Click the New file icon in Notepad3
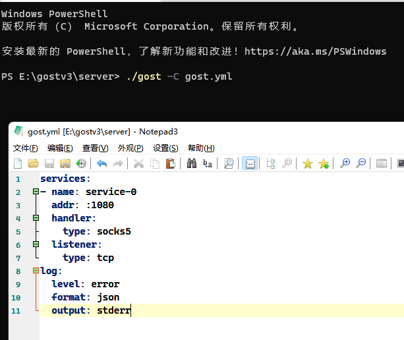Image resolution: width=404 pixels, height=340 pixels. point(18,163)
